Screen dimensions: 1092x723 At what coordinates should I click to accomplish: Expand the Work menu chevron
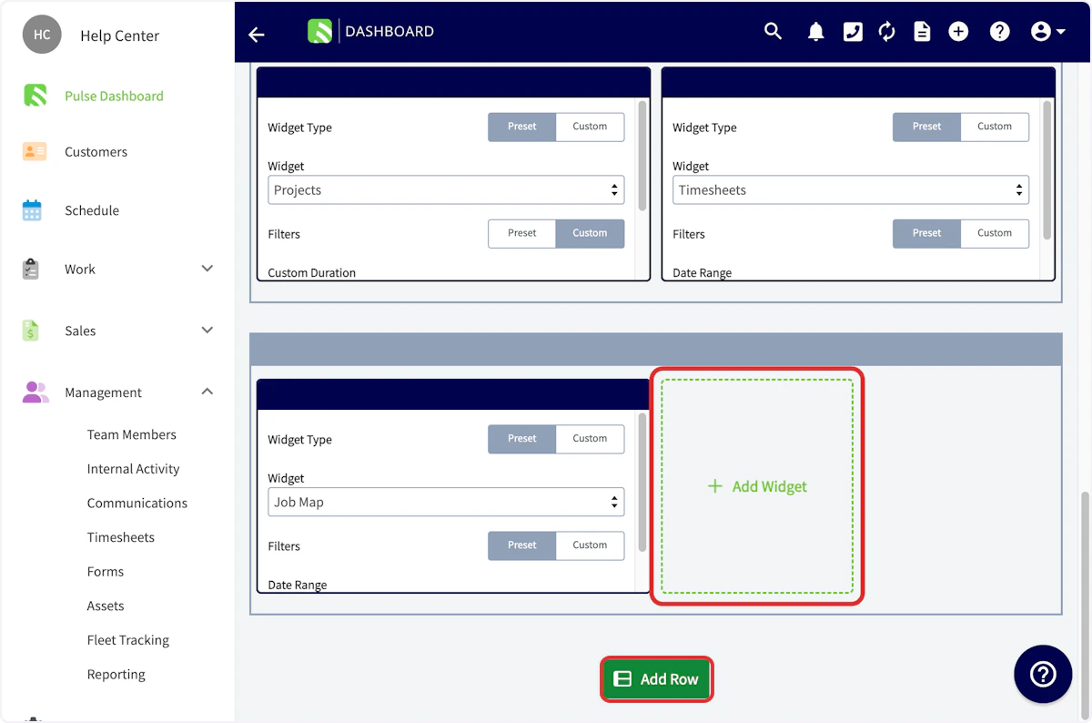207,269
